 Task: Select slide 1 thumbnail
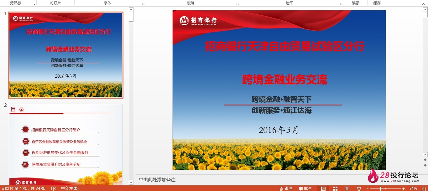66,55
